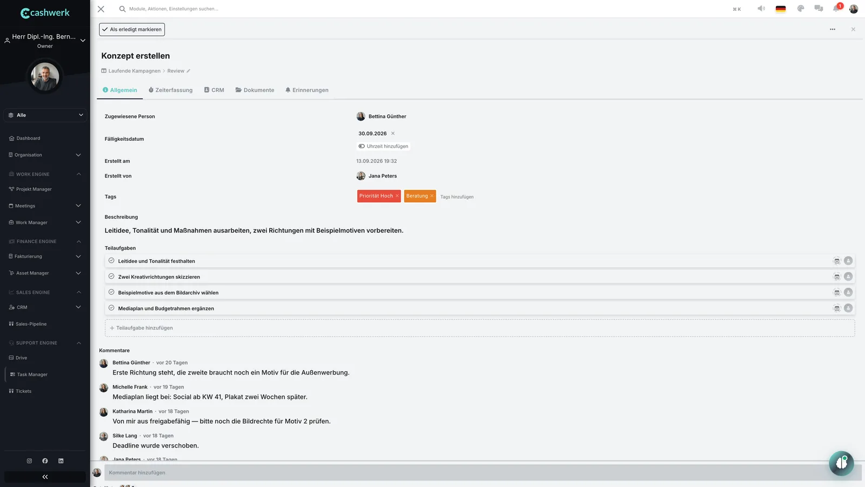Click the Kommentar hinzufügen field
The image size is (865, 487).
[482, 472]
